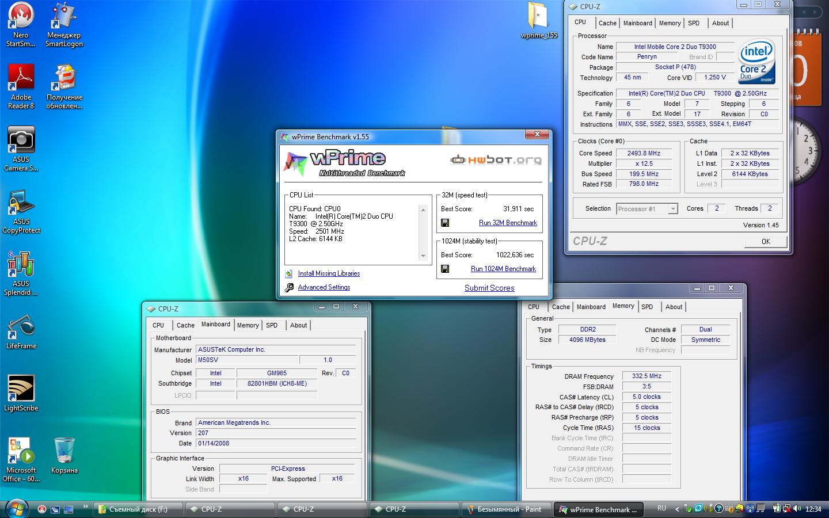Select the ASUS Camera desktop shortcut
Image resolution: width=829 pixels, height=518 pixels.
coord(21,148)
